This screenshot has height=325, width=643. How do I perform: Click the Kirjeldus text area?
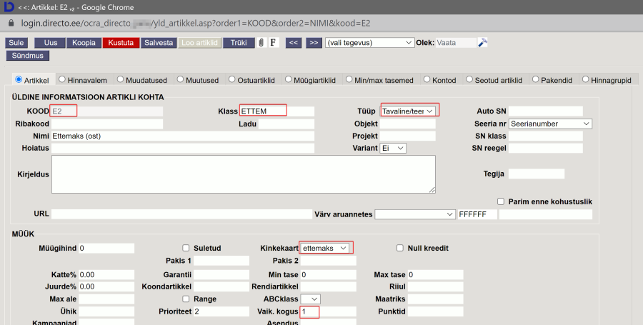244,174
